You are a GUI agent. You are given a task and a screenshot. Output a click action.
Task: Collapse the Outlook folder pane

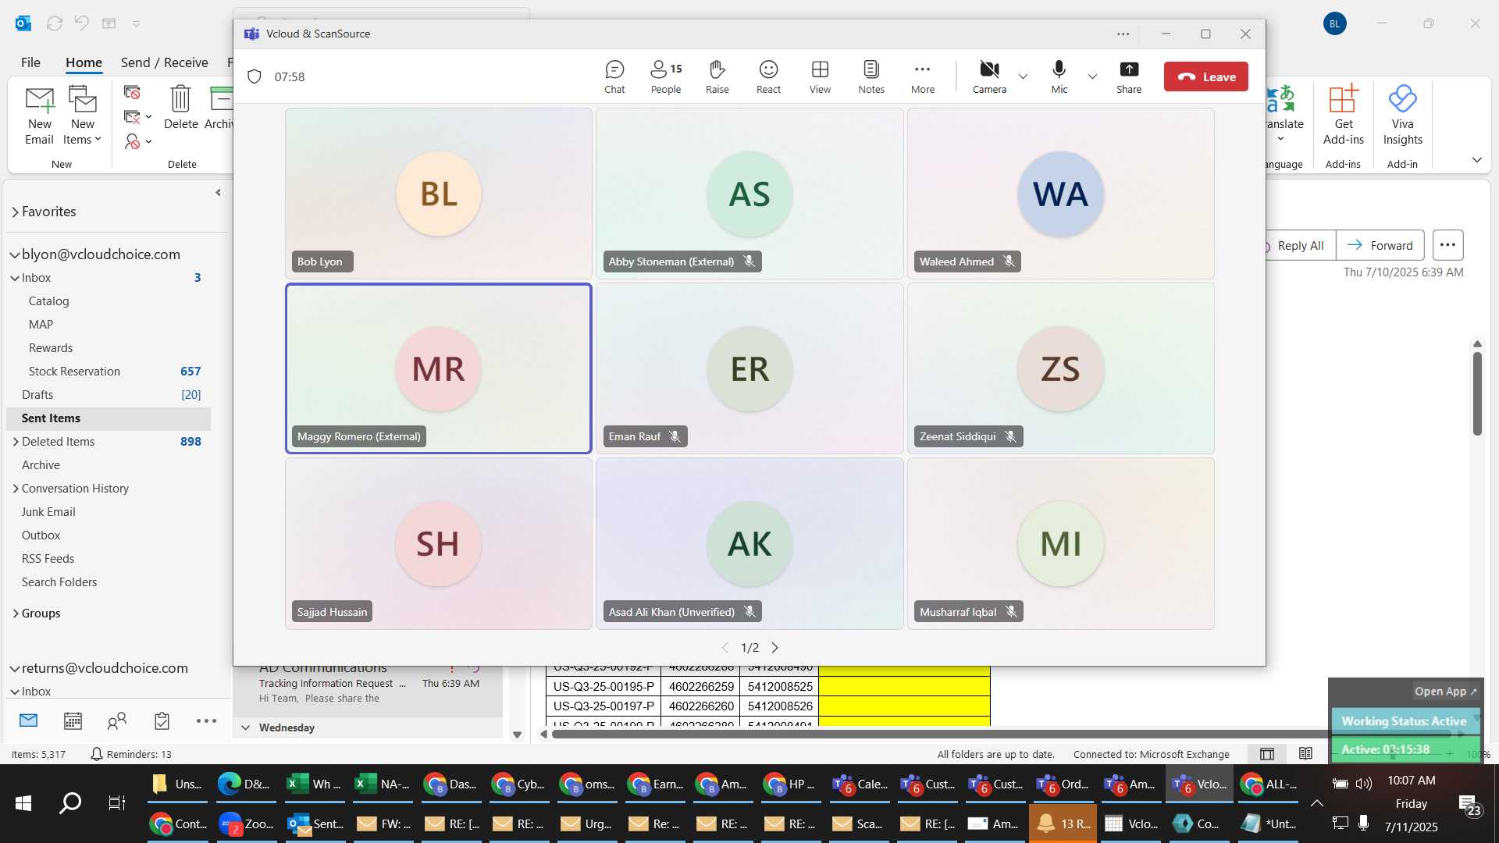(218, 193)
